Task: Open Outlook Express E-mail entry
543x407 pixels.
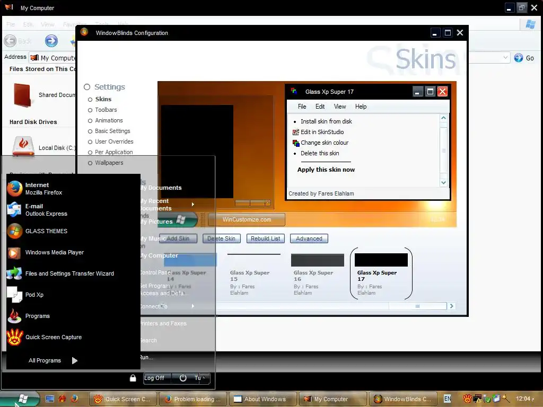Action: (37, 210)
